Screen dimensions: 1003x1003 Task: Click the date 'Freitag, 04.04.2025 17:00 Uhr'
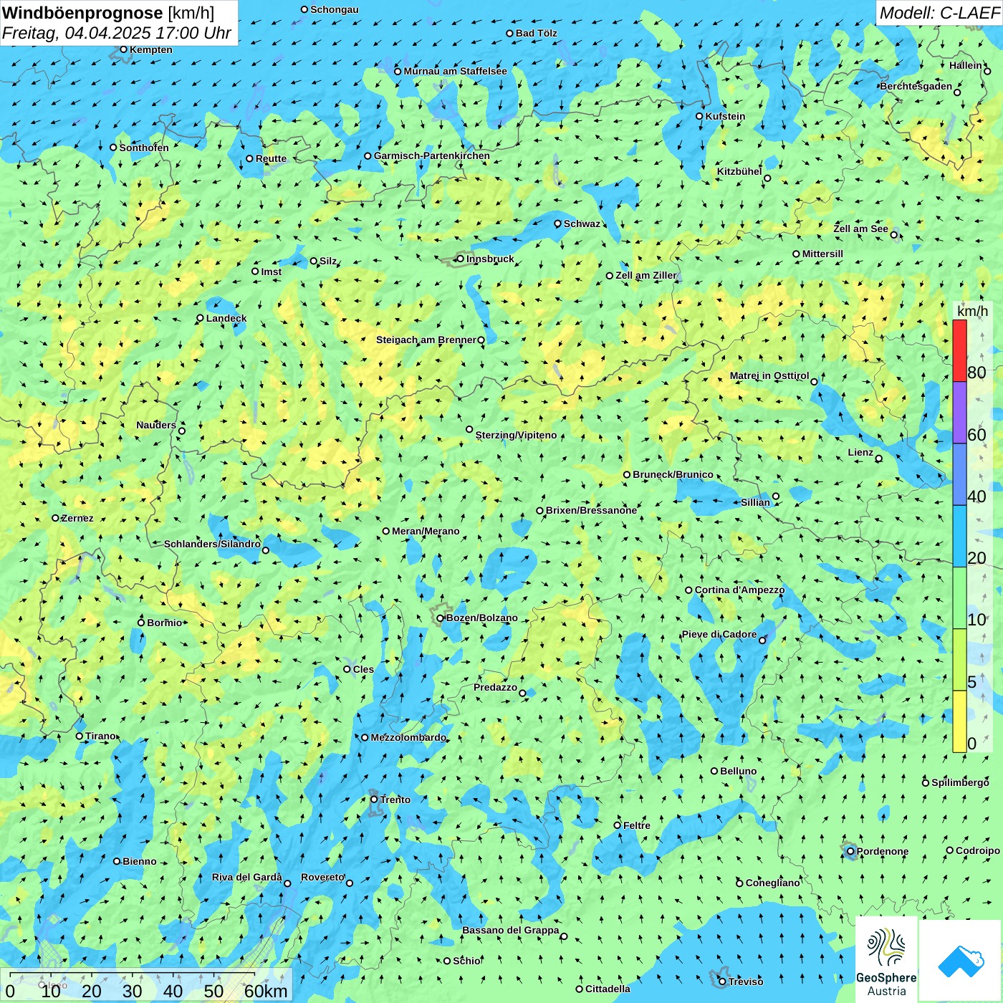click(117, 33)
